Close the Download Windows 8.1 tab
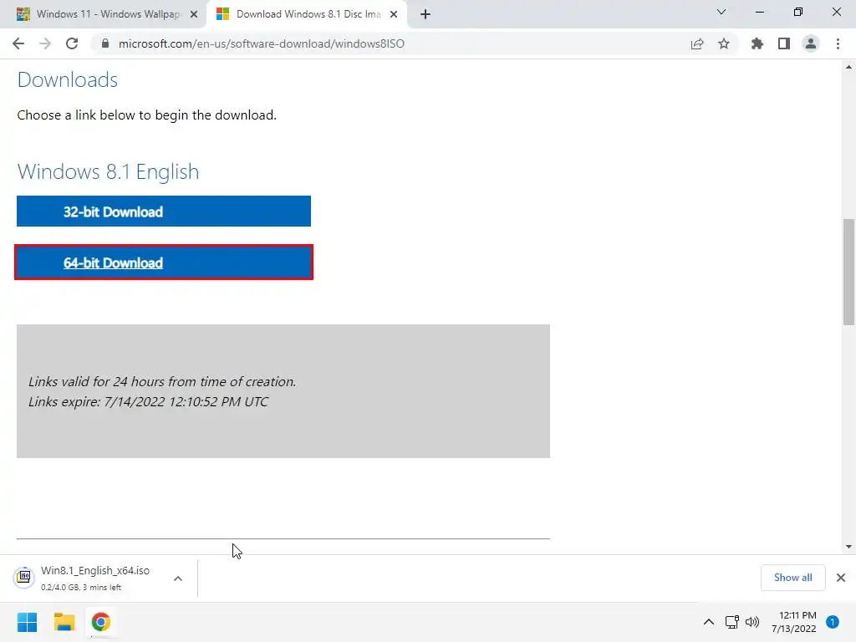Image resolution: width=856 pixels, height=642 pixels. 394,14
